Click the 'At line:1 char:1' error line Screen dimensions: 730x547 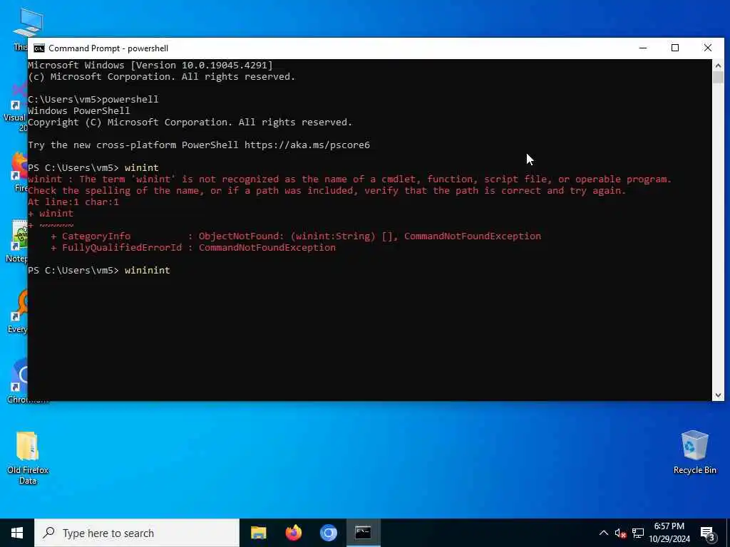coord(73,202)
